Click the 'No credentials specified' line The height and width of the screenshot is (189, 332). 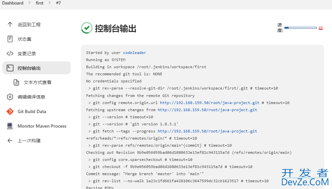point(114,81)
